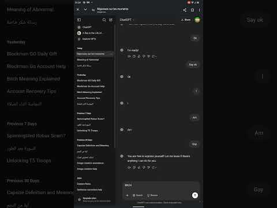Copy the 'You are free to express' reply
The height and width of the screenshot is (208, 277).
[x=134, y=168]
